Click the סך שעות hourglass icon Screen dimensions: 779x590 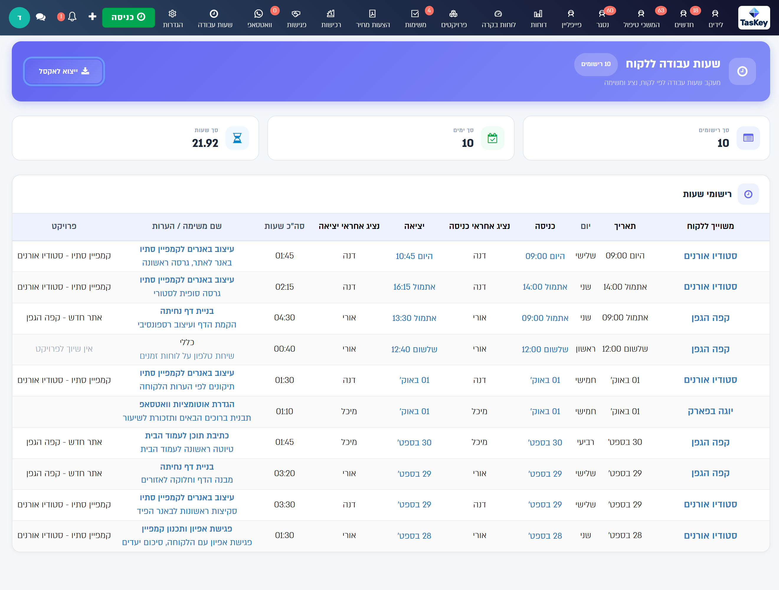[237, 138]
